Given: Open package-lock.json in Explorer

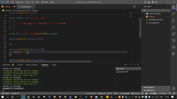Looking at the screenshot, I should (x=156, y=20).
